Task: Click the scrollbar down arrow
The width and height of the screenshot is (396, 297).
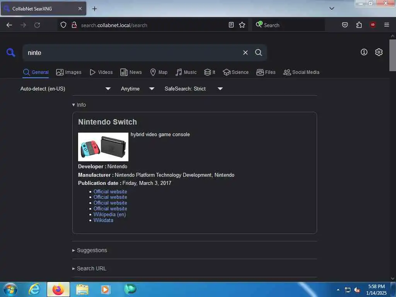Action: [x=393, y=278]
